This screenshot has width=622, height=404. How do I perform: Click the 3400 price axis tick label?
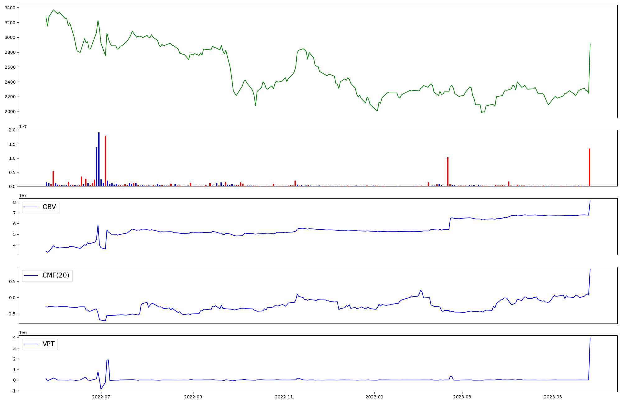pos(10,8)
